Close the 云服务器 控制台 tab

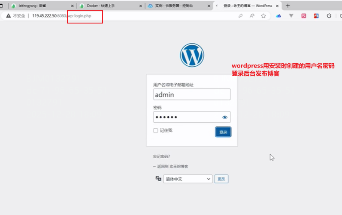point(209,6)
